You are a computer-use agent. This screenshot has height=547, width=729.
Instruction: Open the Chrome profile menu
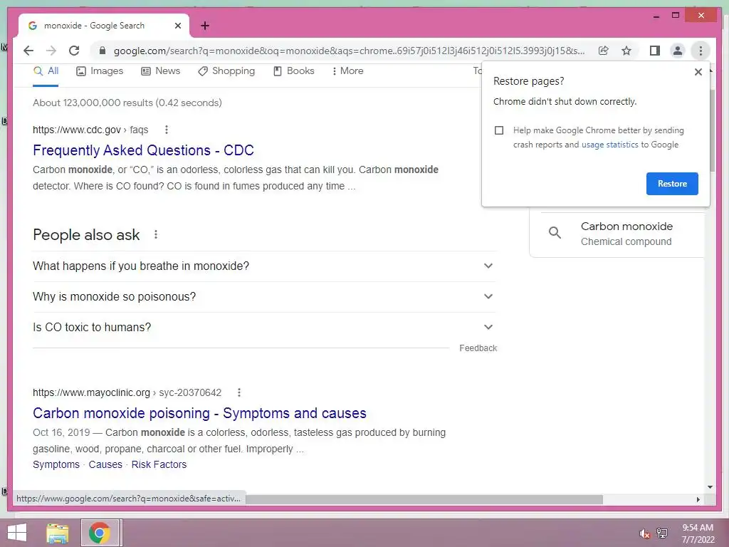tap(678, 51)
